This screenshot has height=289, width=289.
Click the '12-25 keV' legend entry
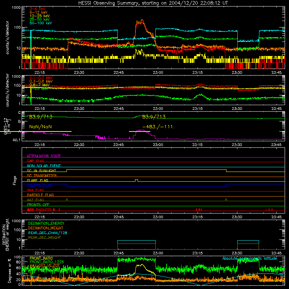pyautogui.click(x=40, y=16)
